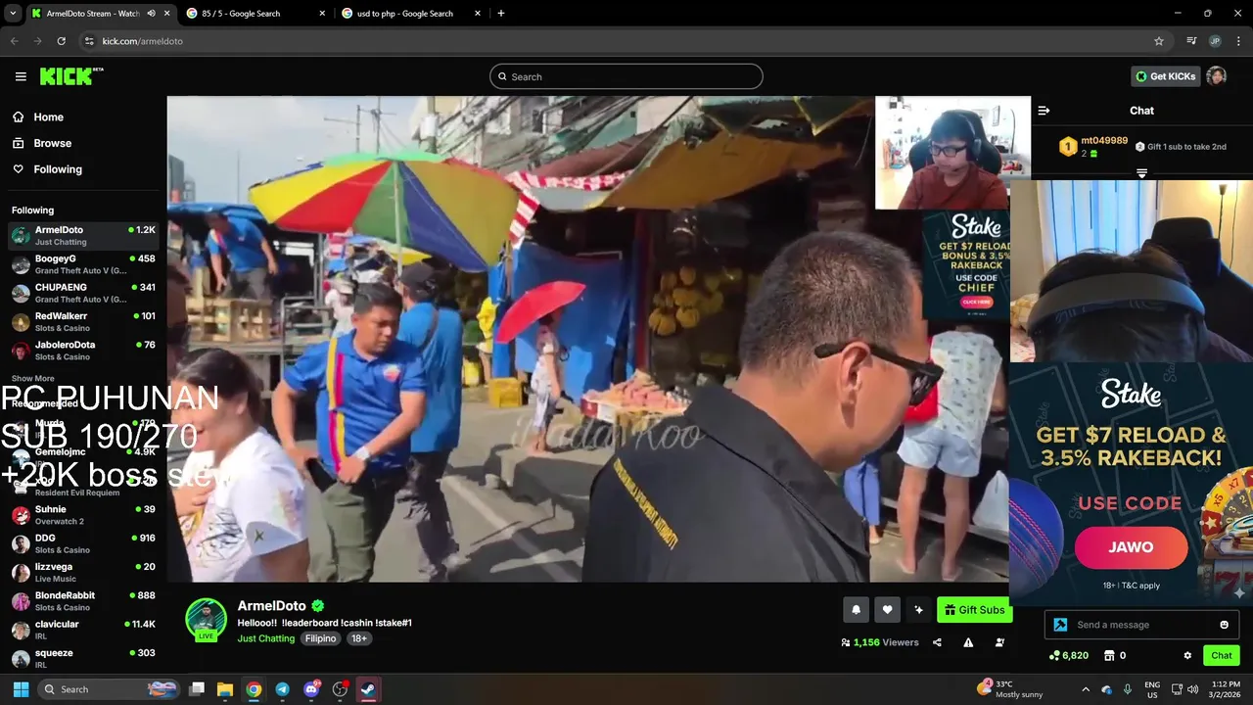Expand Show More under Following

point(33,378)
